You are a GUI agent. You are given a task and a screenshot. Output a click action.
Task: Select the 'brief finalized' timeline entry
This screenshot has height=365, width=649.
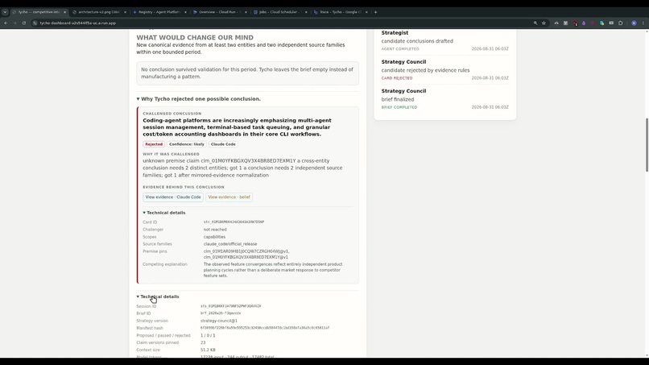click(397, 99)
